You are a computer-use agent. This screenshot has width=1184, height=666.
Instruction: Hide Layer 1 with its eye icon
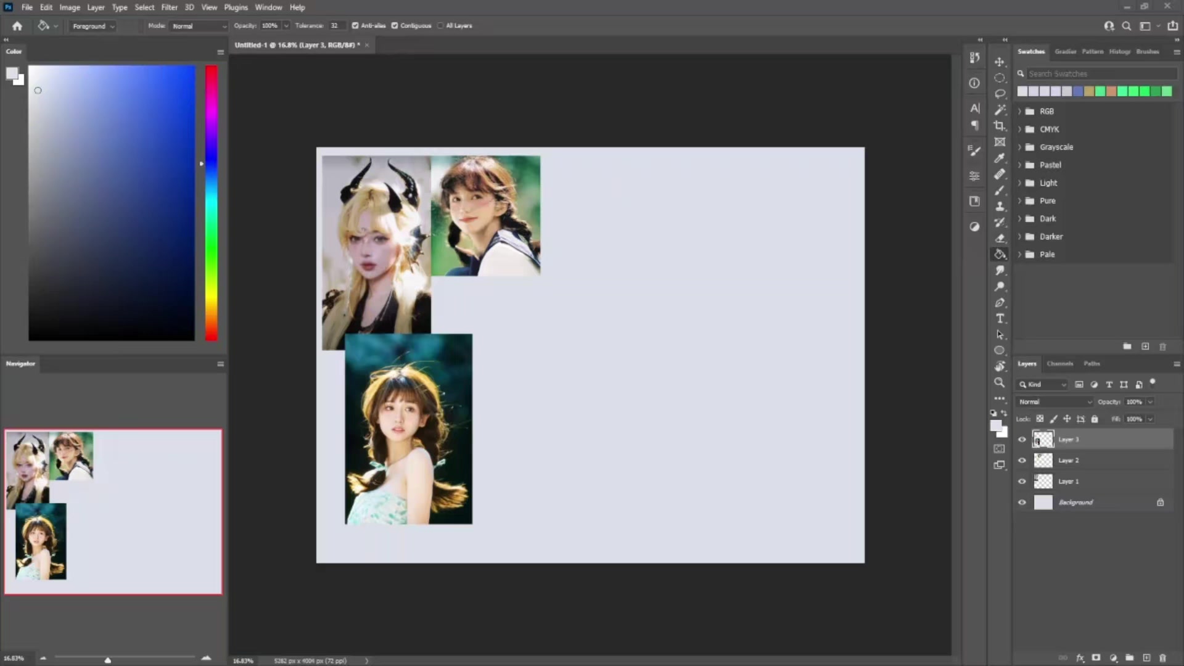point(1022,482)
